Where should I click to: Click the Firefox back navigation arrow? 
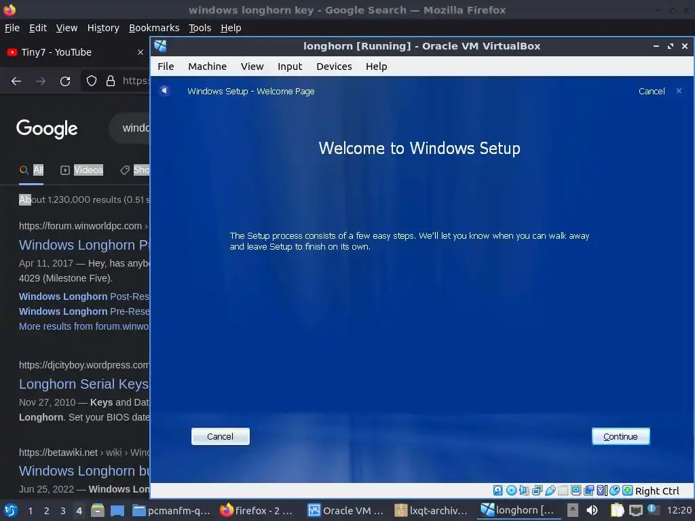coord(16,81)
